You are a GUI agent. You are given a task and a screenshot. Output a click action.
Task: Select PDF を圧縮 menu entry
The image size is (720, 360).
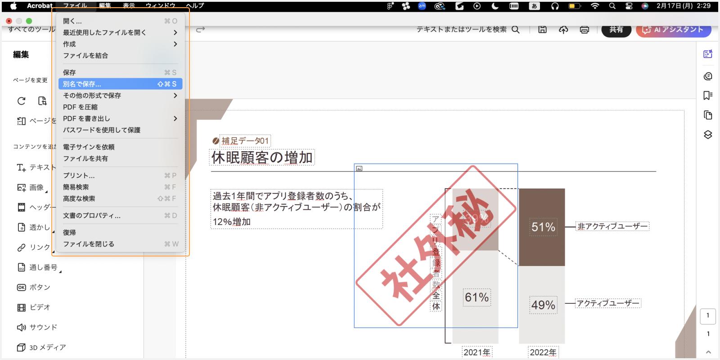point(120,107)
